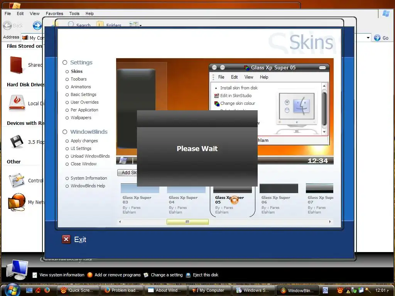Open the Local Disk drive icon
Image resolution: width=395 pixels, height=296 pixels.
coord(17,103)
